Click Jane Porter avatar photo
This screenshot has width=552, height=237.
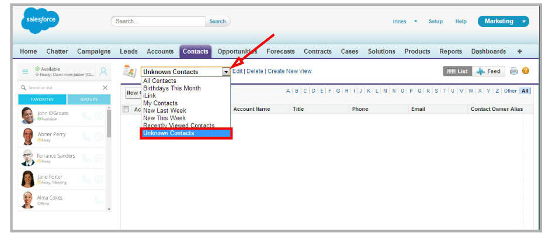27,179
